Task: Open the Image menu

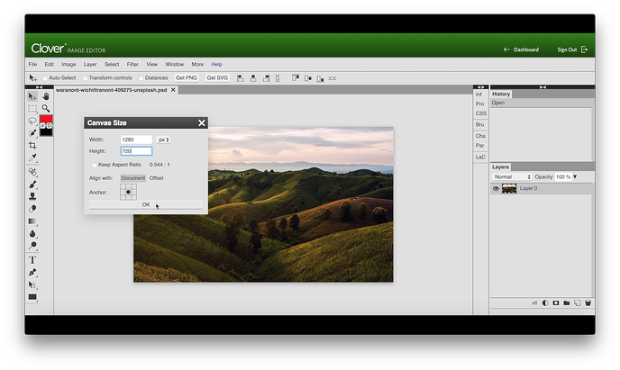Action: tap(68, 64)
